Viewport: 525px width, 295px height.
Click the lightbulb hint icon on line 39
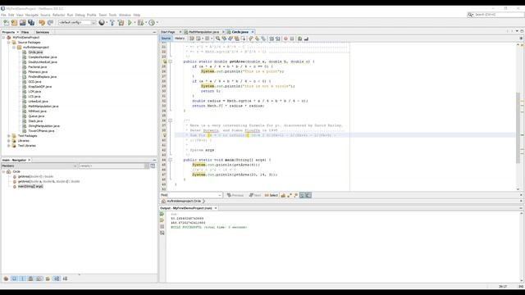tap(164, 135)
